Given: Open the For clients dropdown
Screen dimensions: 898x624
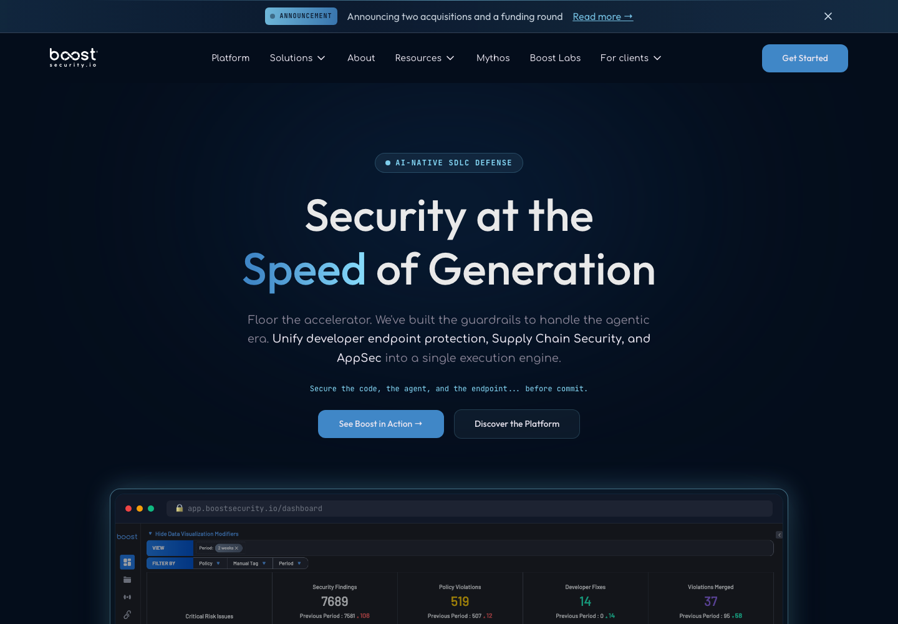Looking at the screenshot, I should (630, 58).
